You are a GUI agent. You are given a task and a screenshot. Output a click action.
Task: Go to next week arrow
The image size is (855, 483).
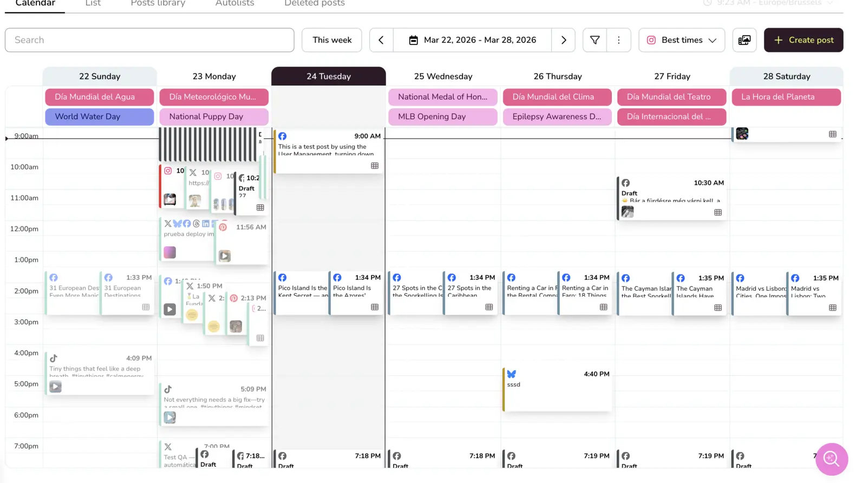pos(564,40)
